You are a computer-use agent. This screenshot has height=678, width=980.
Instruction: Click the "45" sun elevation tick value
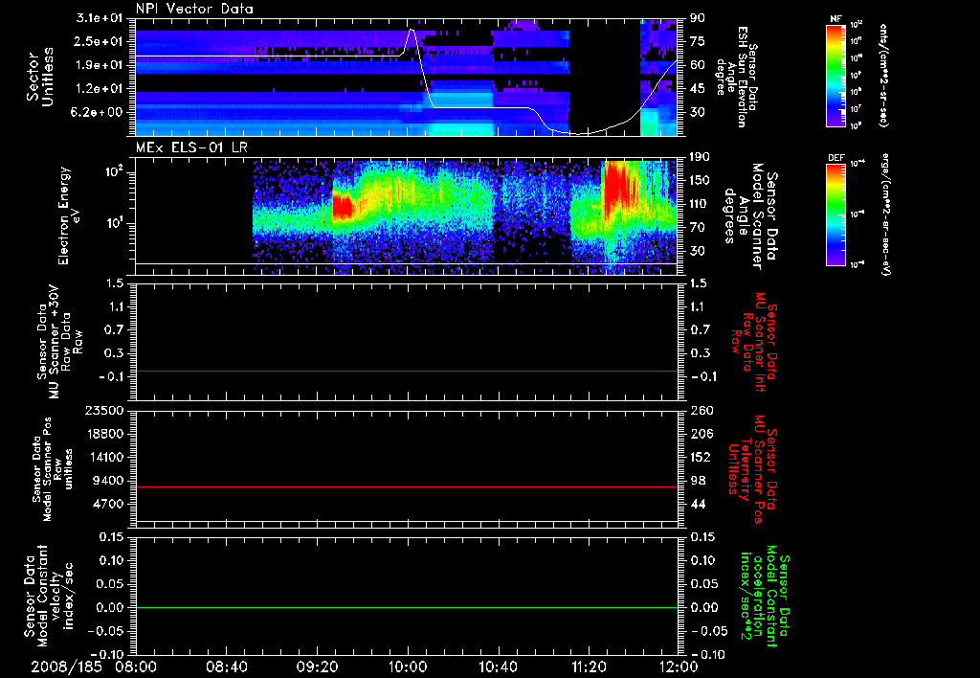tap(697, 89)
